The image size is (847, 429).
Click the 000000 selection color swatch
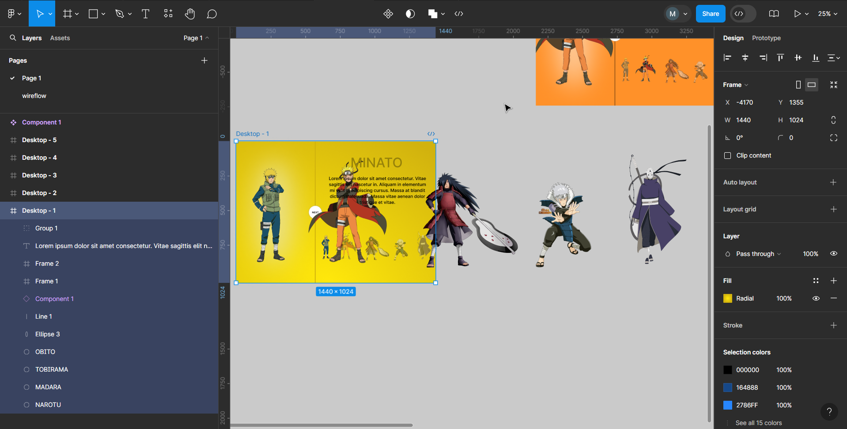click(727, 370)
